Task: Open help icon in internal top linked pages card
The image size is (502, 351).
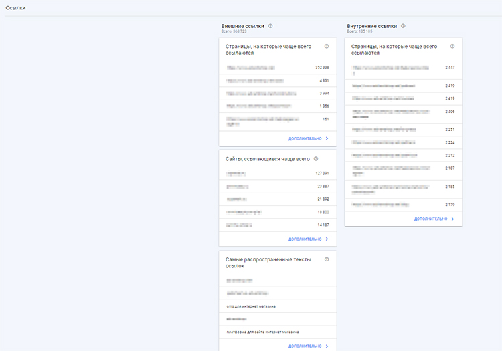Action: pos(452,47)
